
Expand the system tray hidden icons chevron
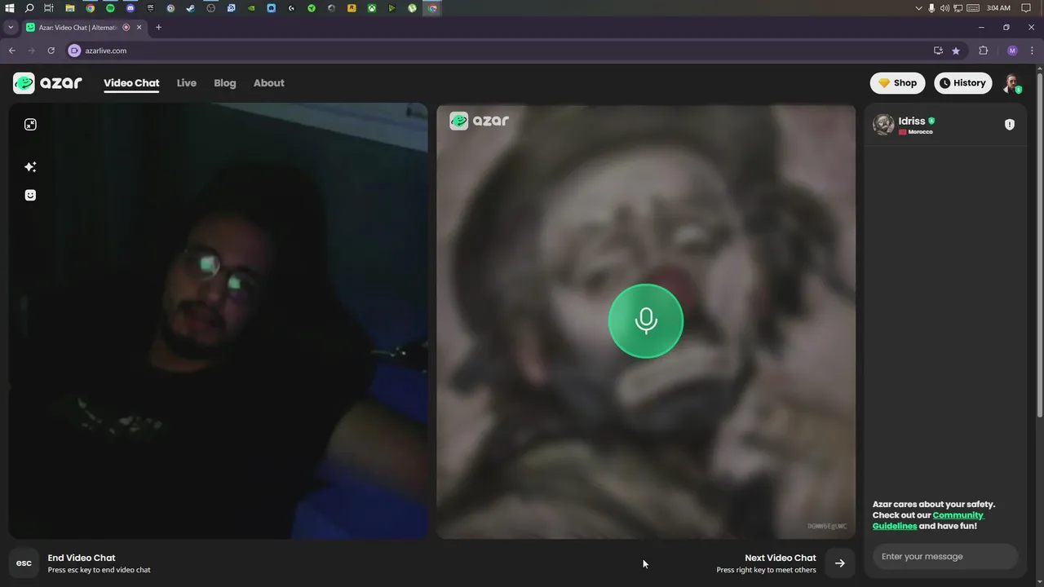click(x=919, y=8)
